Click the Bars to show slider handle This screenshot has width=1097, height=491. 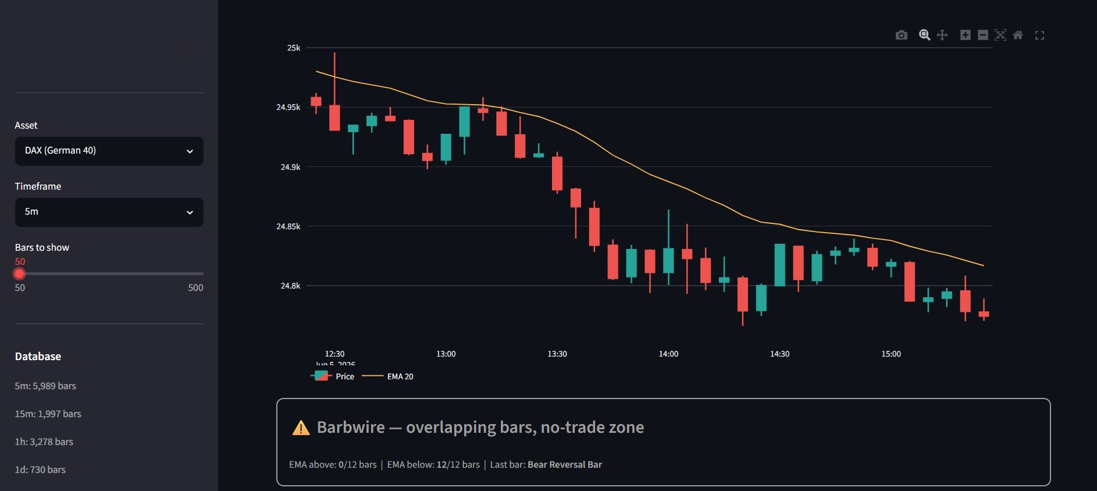click(20, 273)
